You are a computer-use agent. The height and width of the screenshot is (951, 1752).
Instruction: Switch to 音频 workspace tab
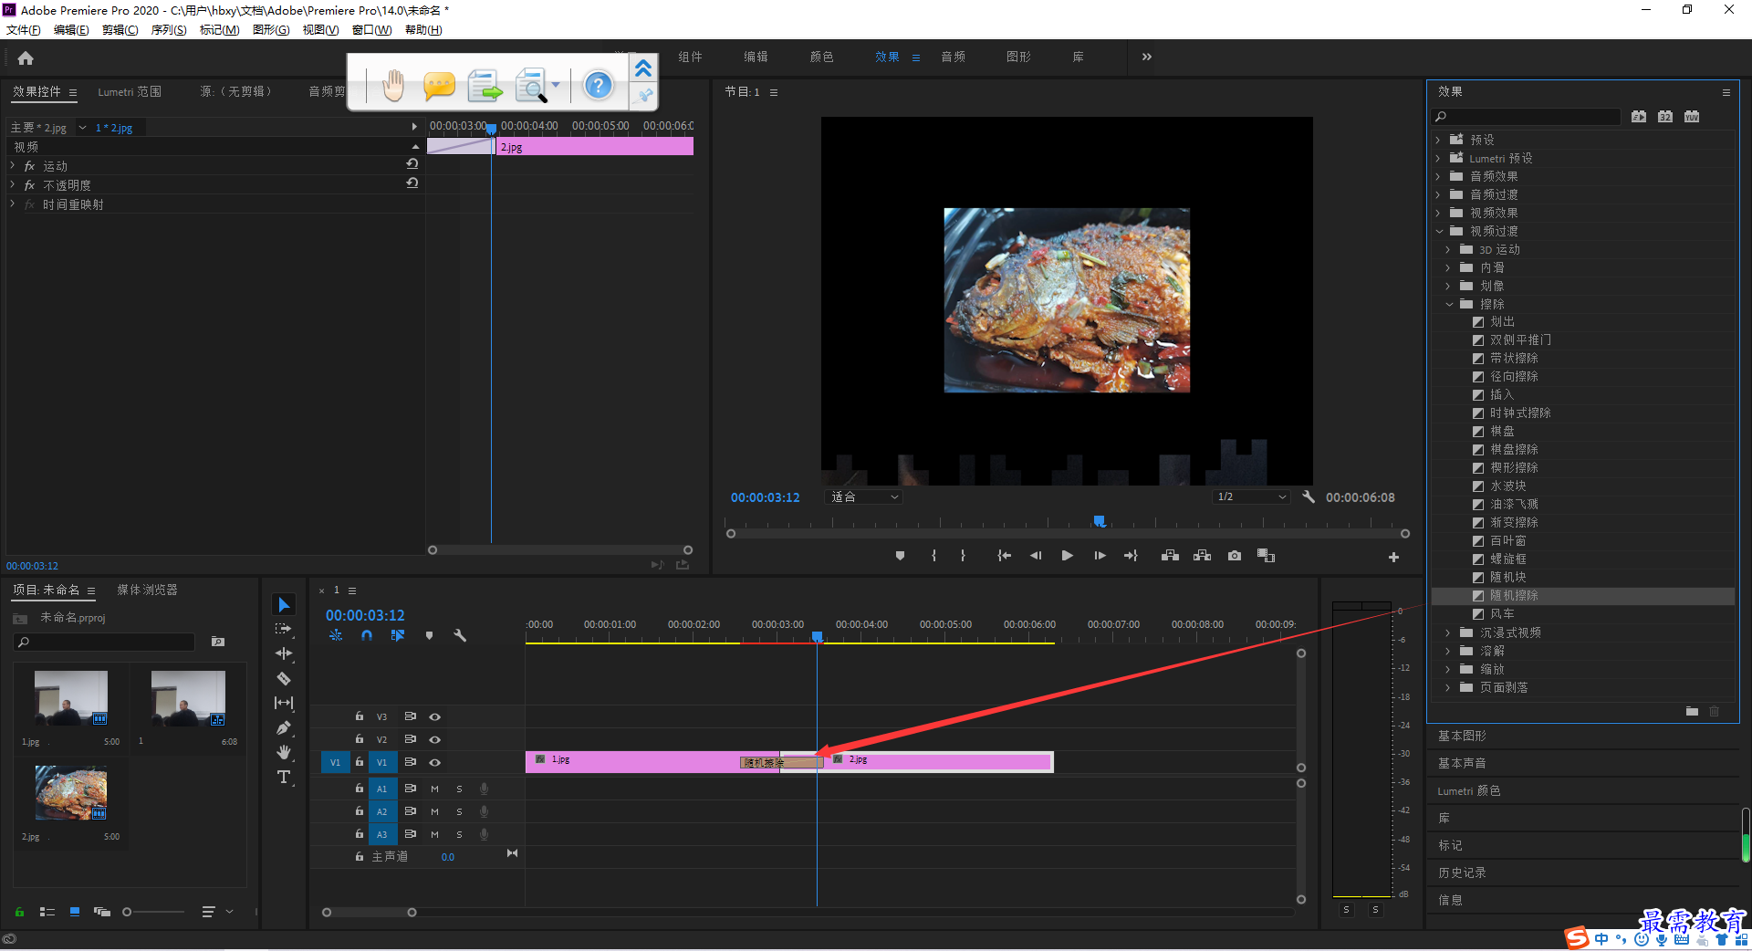click(x=953, y=57)
